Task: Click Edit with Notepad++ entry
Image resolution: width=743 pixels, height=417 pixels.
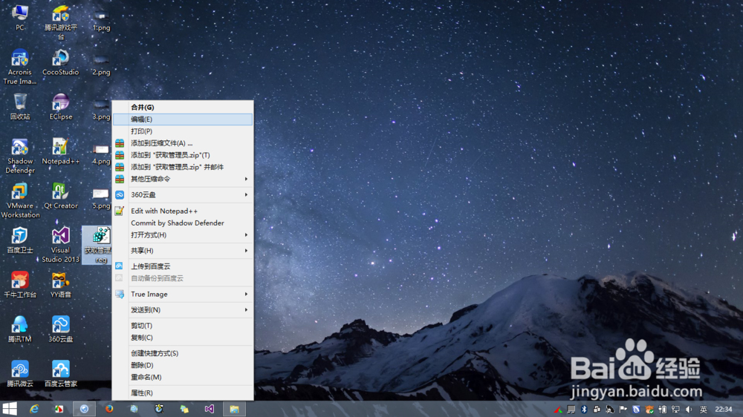Action: 183,211
